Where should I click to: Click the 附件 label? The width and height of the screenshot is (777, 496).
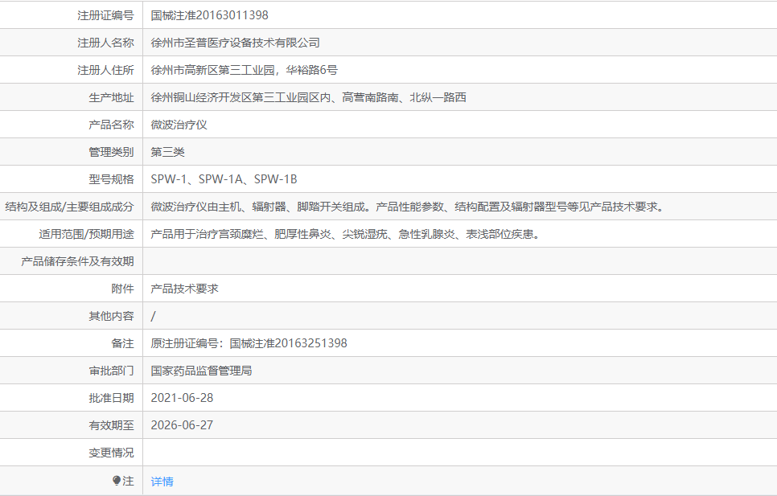[x=122, y=289]
